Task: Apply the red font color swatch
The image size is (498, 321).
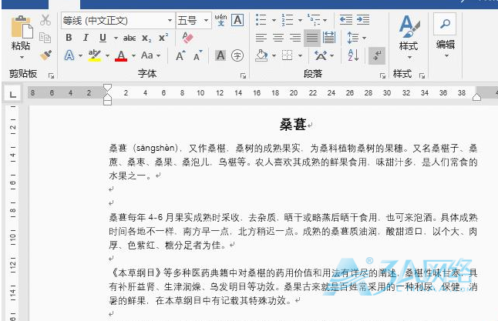Action: pyautogui.click(x=120, y=55)
